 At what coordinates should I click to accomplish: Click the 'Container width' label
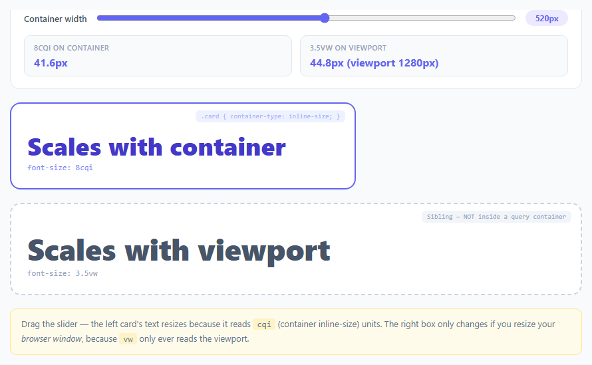tap(55, 19)
